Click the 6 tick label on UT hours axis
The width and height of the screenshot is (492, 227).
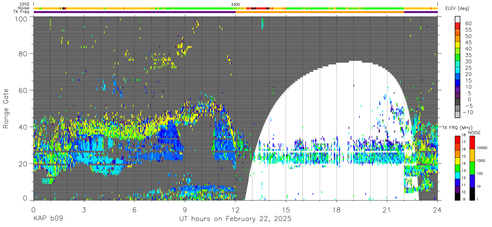click(134, 210)
